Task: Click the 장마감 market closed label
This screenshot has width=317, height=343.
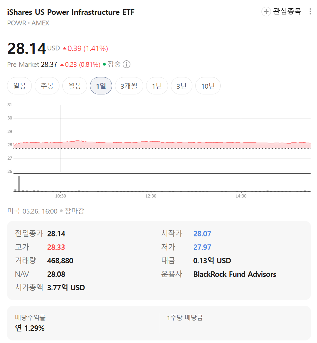Action: pyautogui.click(x=75, y=211)
